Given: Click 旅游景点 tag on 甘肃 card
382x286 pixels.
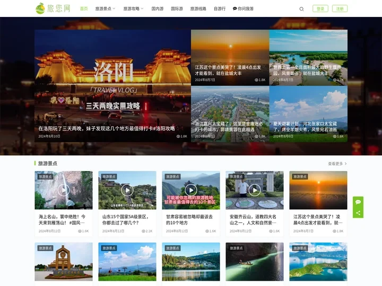Looking at the screenshot, I should coord(173,176).
